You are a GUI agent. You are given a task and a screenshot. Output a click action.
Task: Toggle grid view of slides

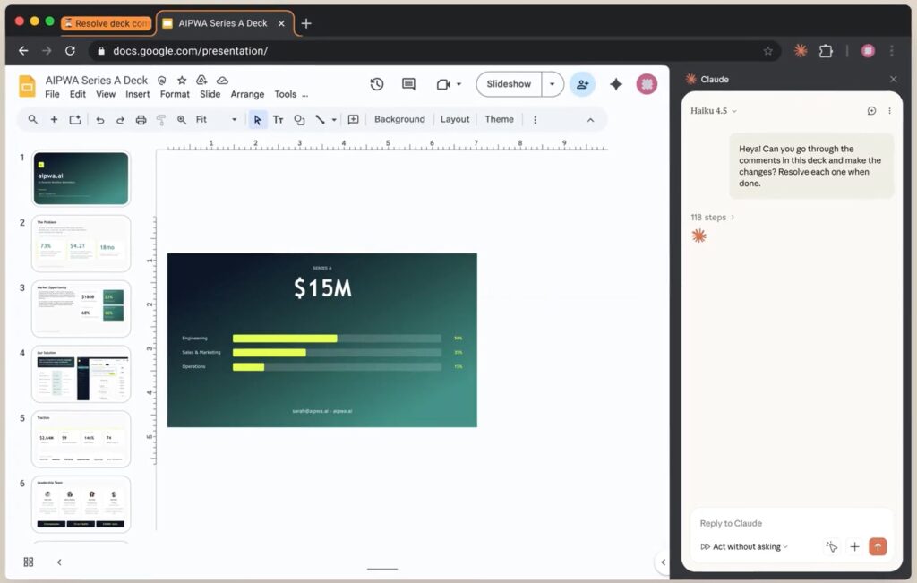pyautogui.click(x=29, y=562)
